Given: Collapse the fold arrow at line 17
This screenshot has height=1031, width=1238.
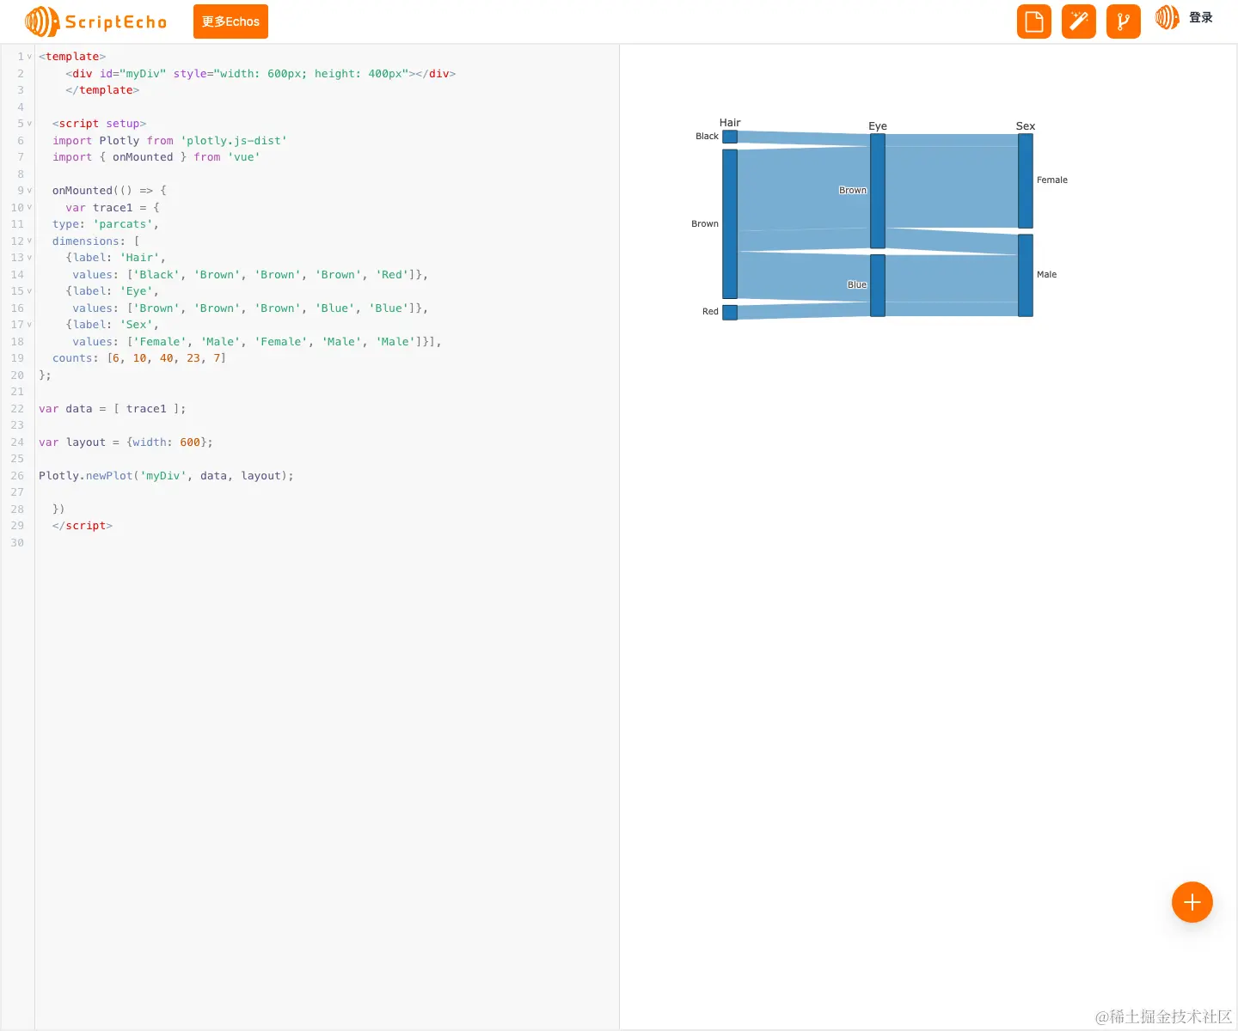Looking at the screenshot, I should 29,325.
